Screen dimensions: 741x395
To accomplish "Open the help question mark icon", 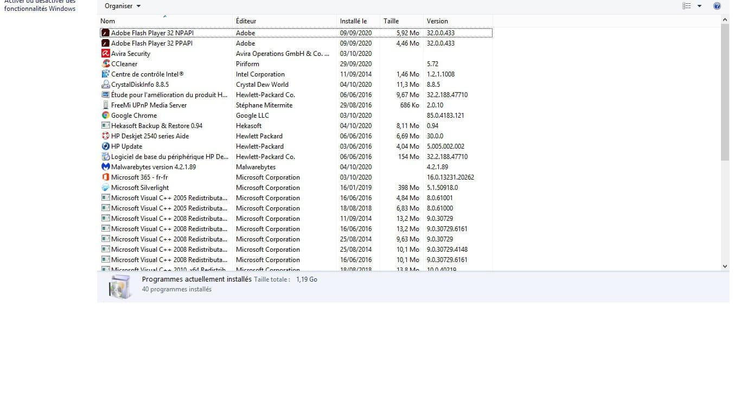I will click(x=717, y=6).
